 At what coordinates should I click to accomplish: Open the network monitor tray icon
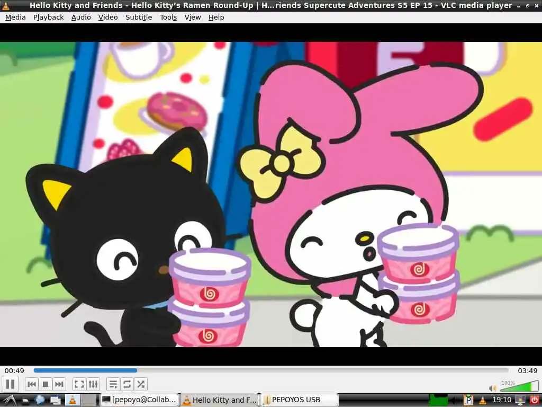point(520,401)
